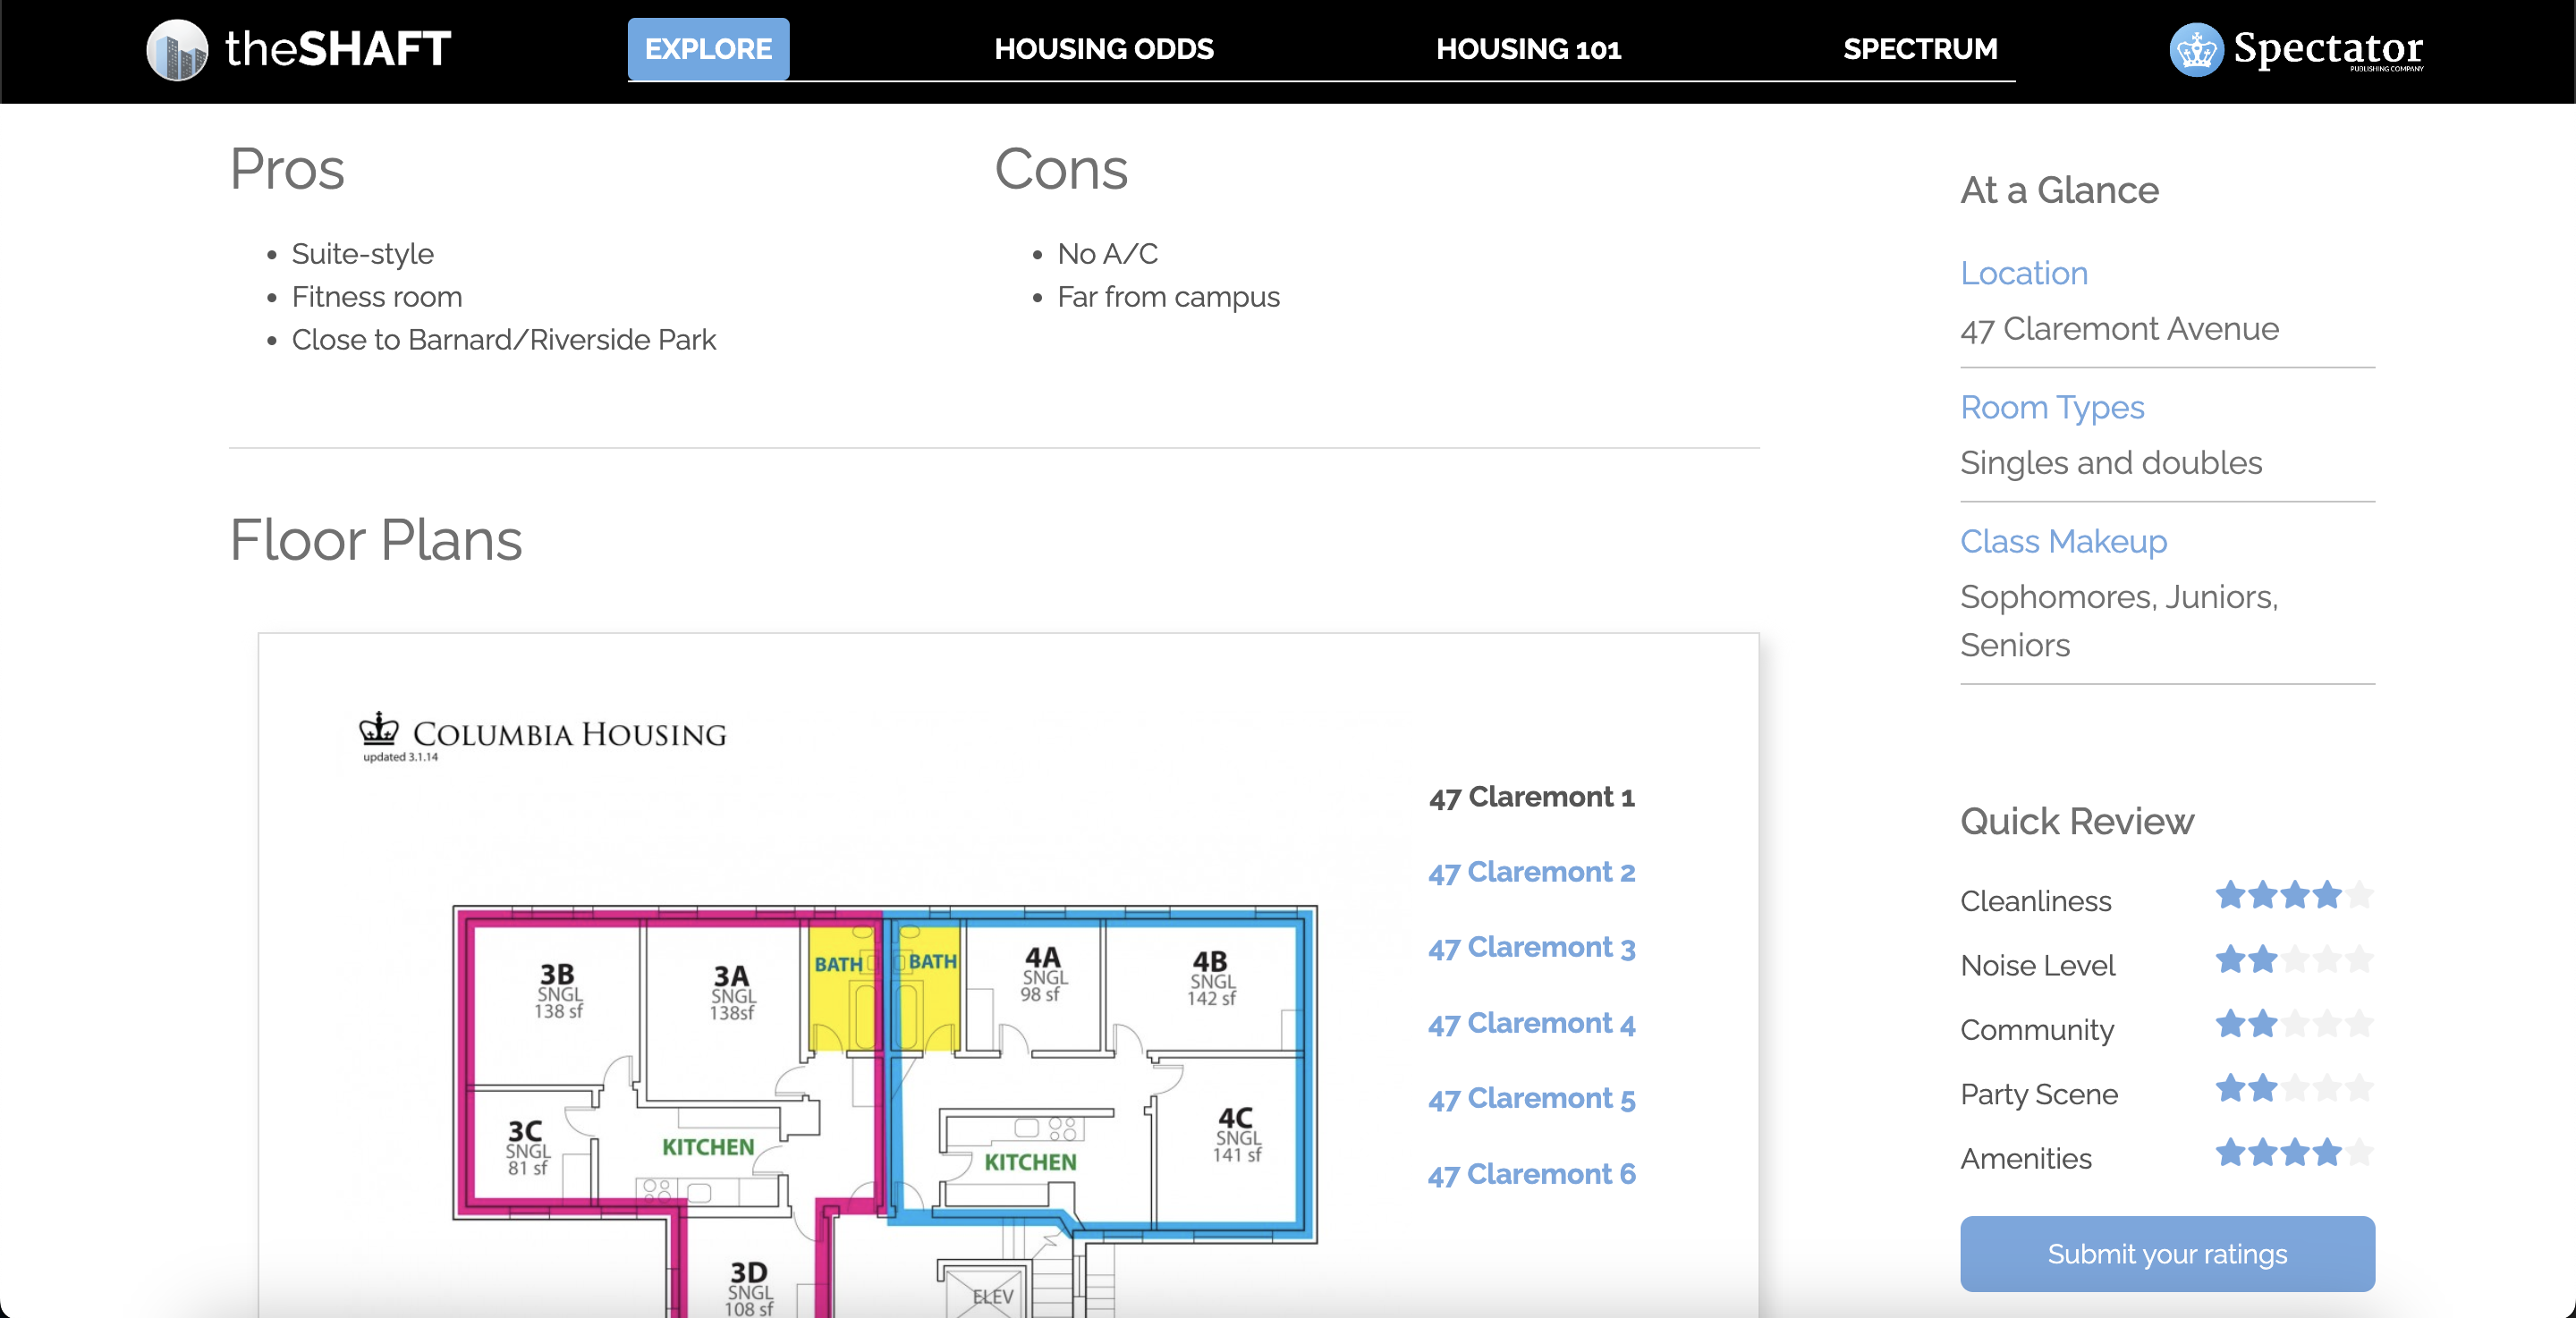Open the Explore tab

(x=708, y=49)
